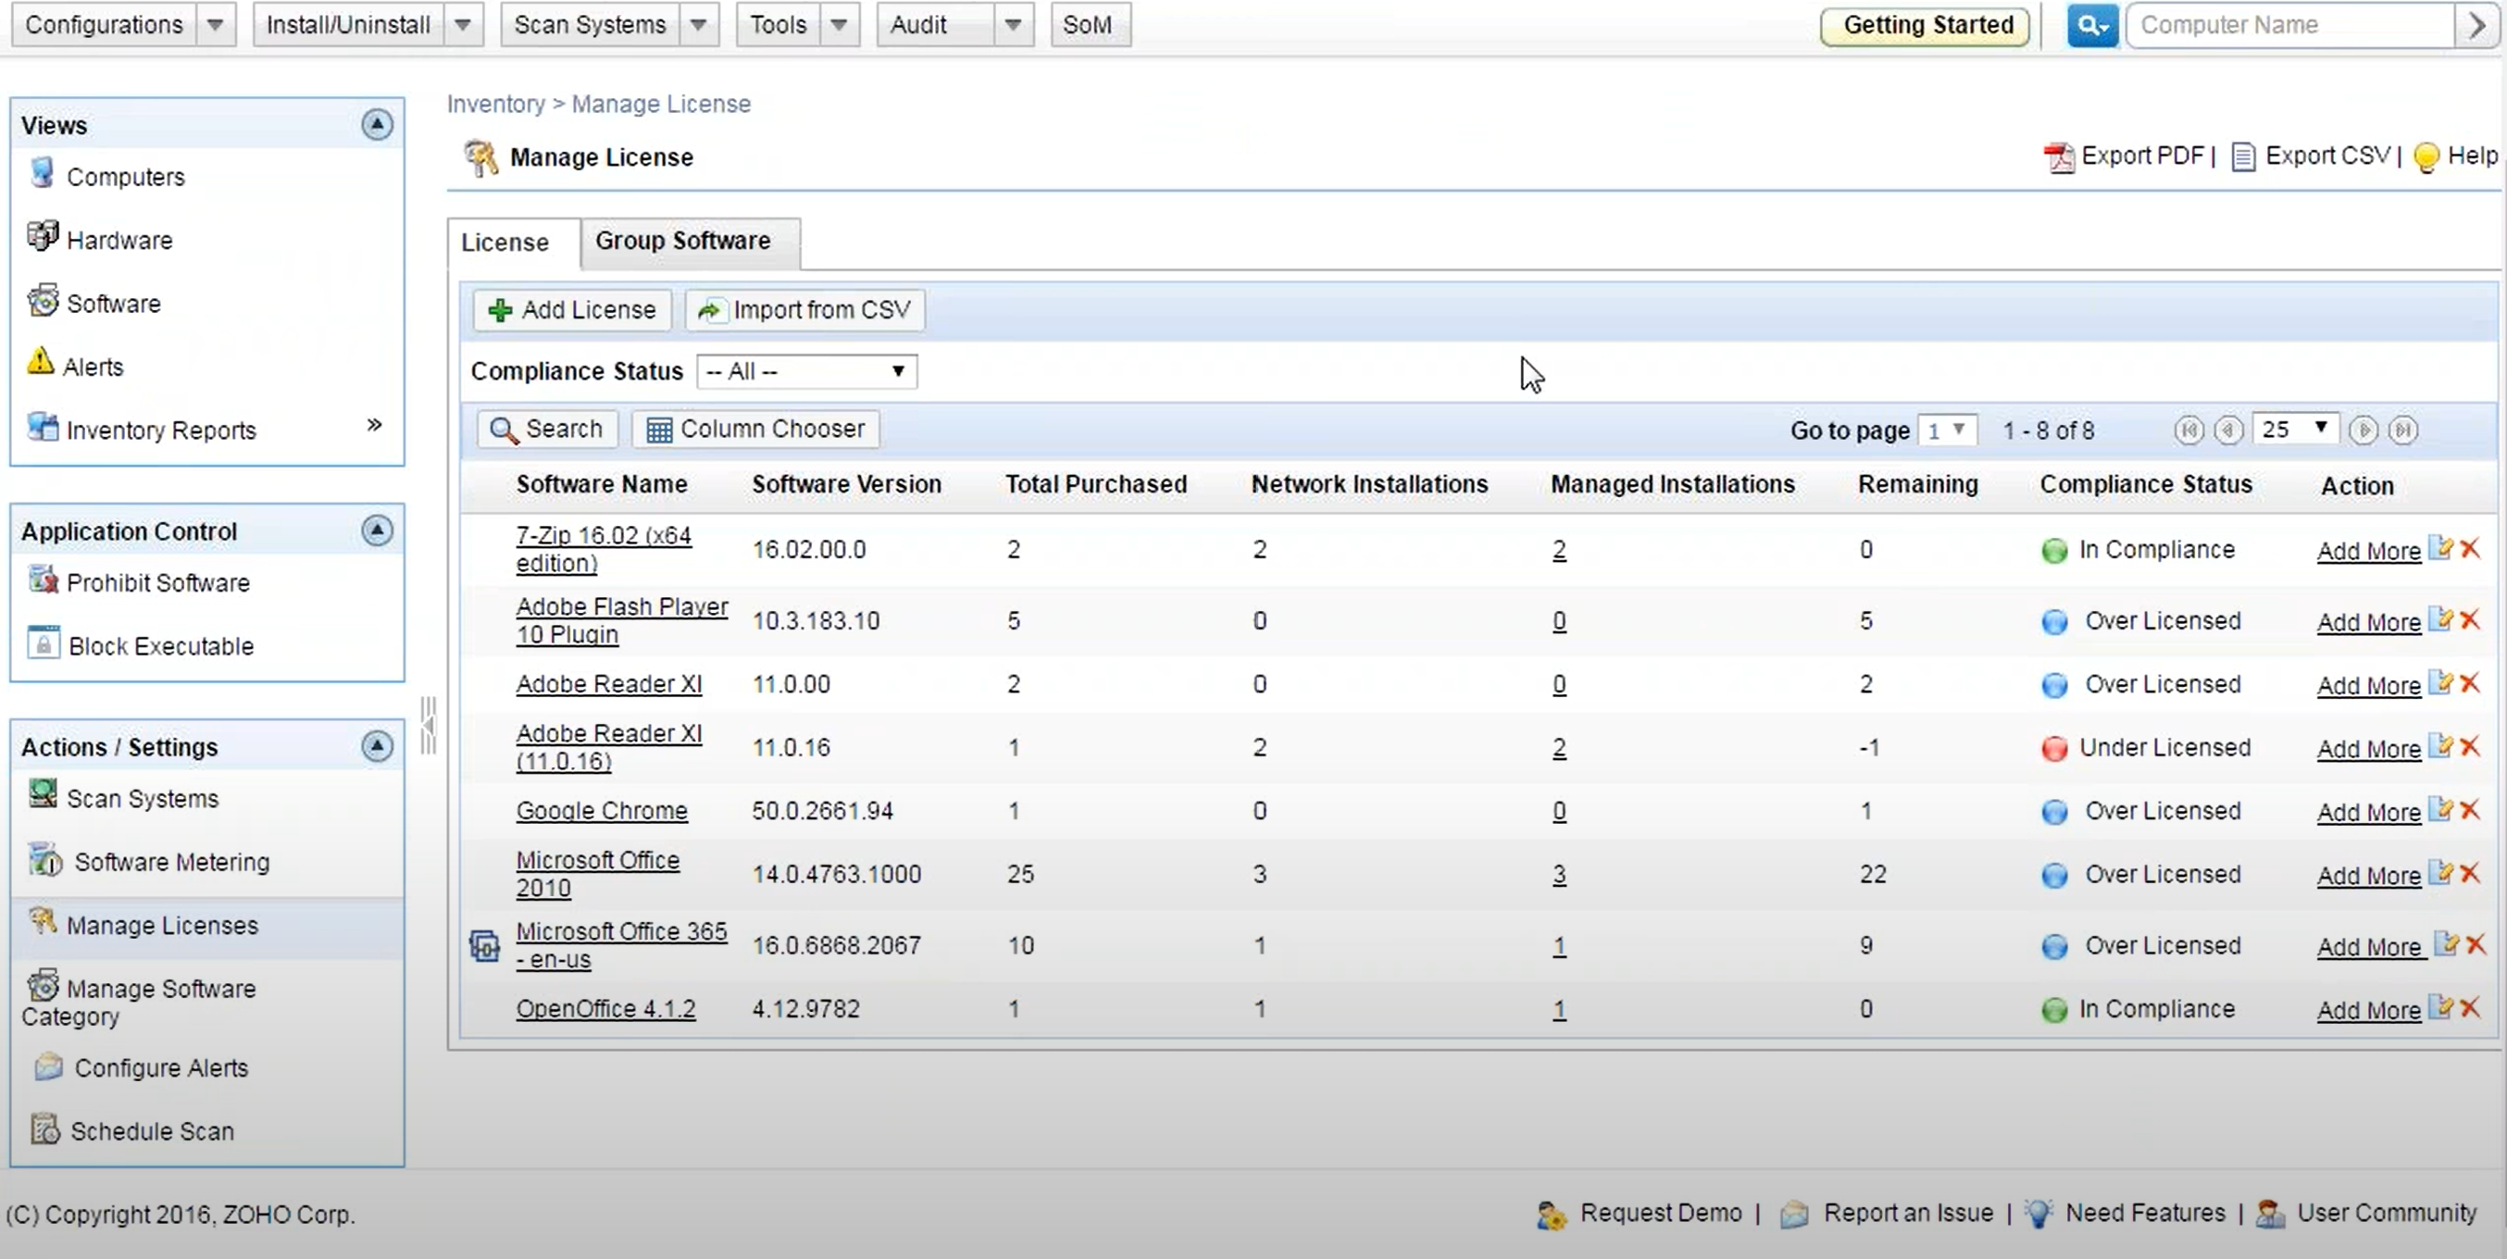This screenshot has height=1259, width=2507.
Task: Open Prohibit Software from Application Control
Action: 157,582
